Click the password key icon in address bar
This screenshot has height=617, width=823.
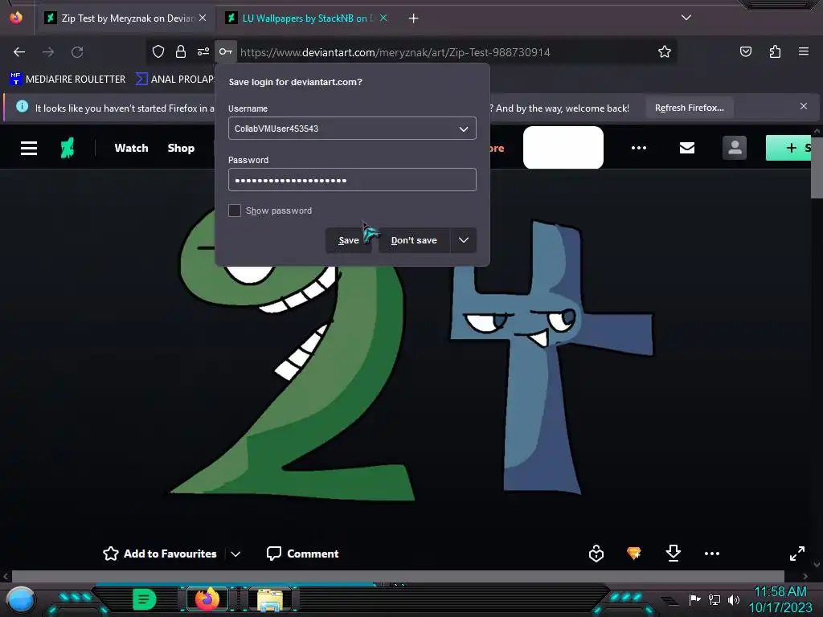coord(226,51)
